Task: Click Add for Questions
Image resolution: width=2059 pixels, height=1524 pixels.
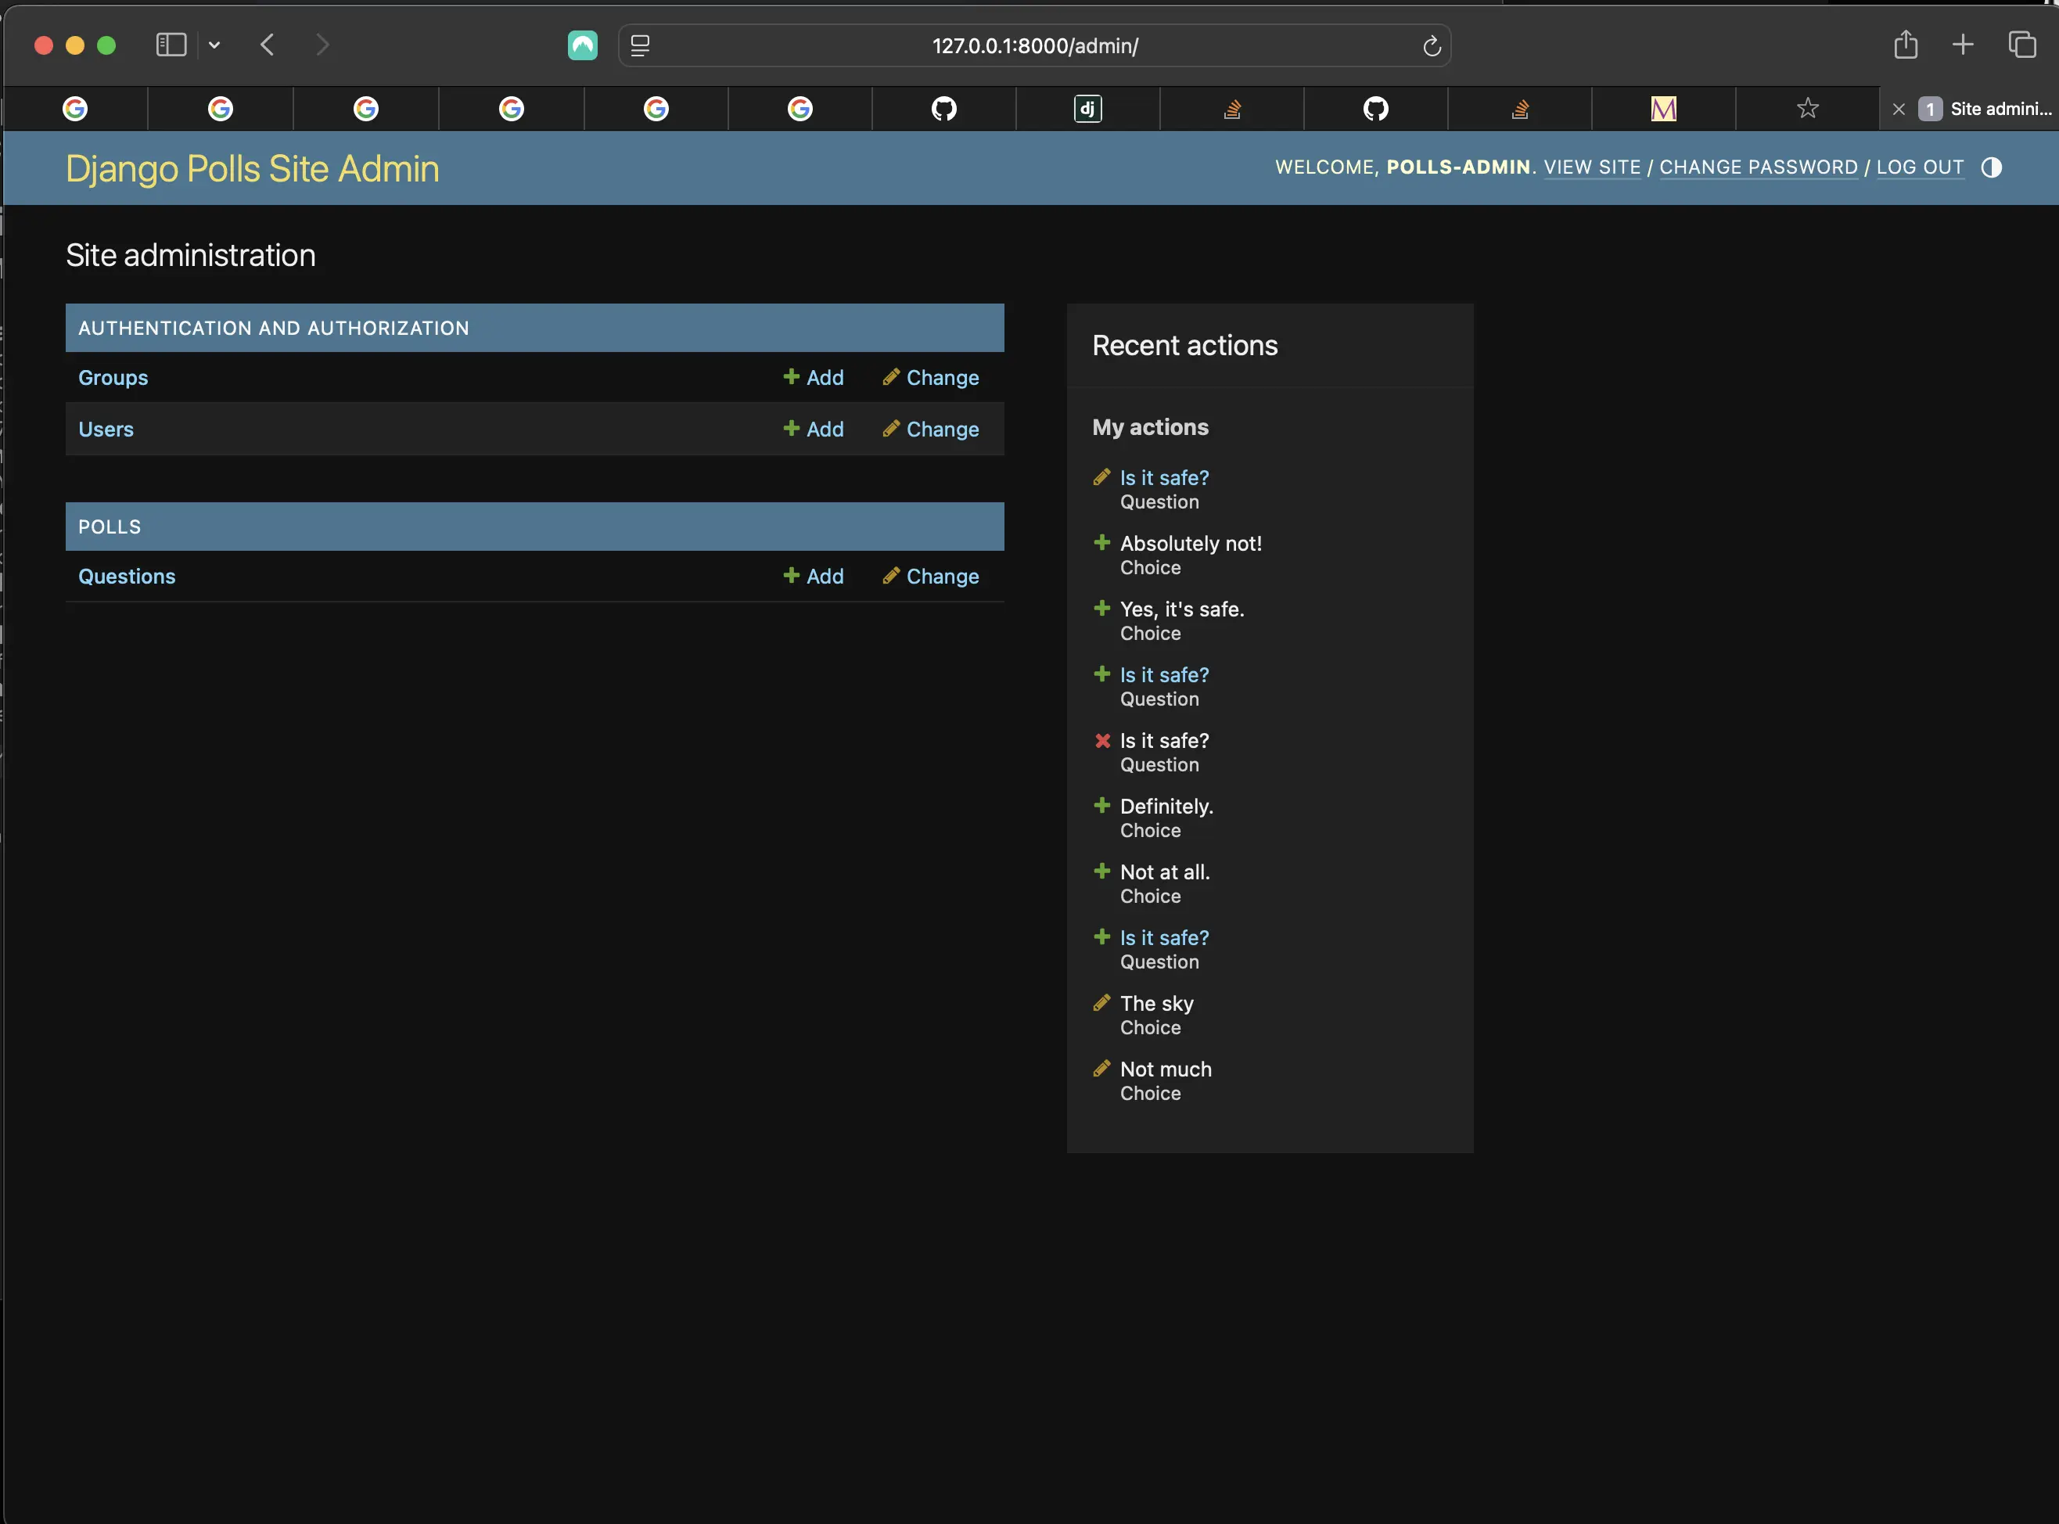Action: tap(814, 577)
